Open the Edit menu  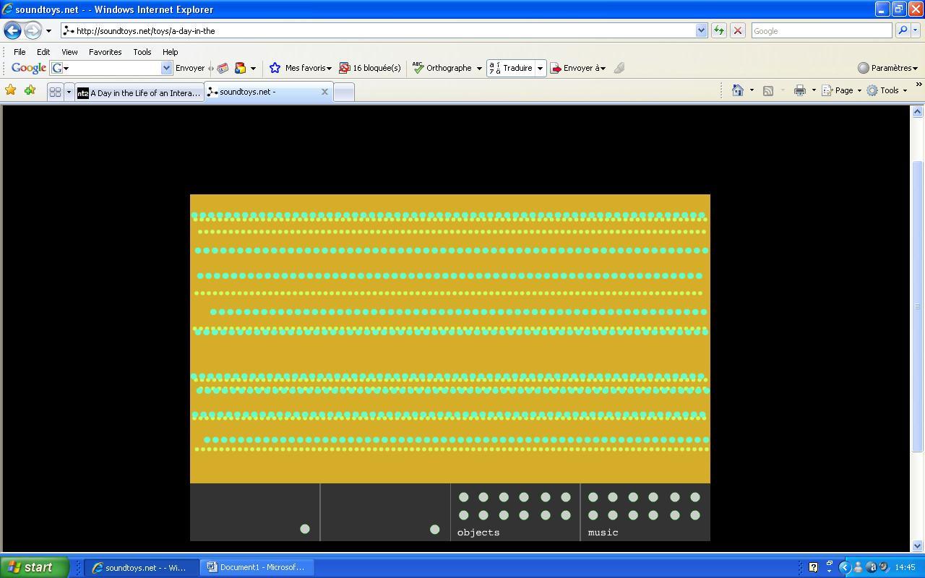pos(43,52)
